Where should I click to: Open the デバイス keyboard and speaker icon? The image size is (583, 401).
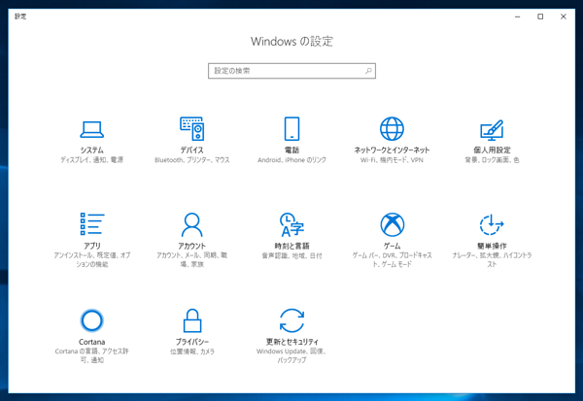191,128
